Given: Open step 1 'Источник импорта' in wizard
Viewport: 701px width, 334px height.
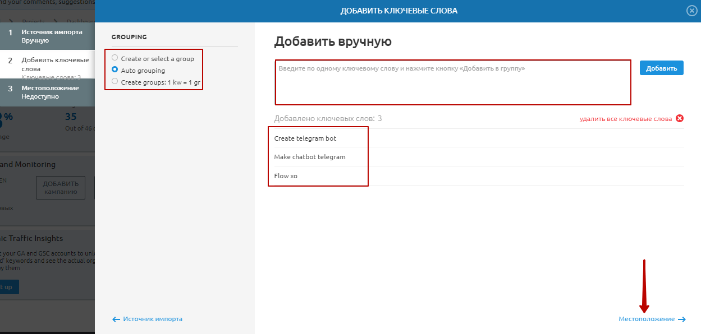Looking at the screenshot, I should pos(47,36).
